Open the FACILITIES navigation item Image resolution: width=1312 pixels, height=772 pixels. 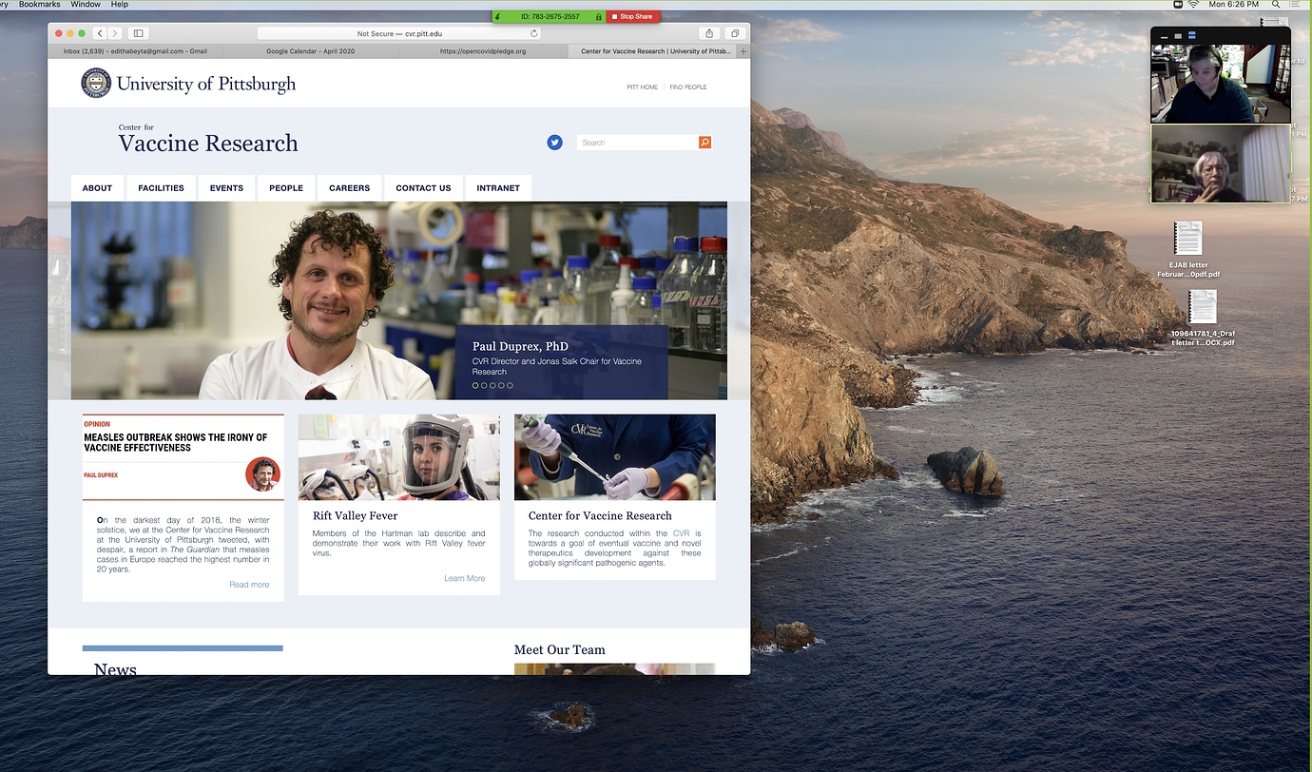pyautogui.click(x=161, y=188)
